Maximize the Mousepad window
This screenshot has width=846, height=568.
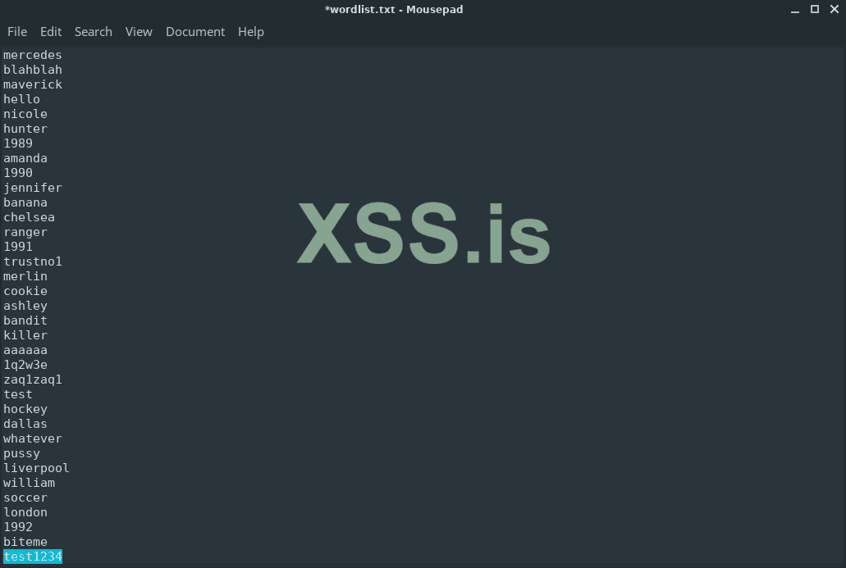[815, 9]
